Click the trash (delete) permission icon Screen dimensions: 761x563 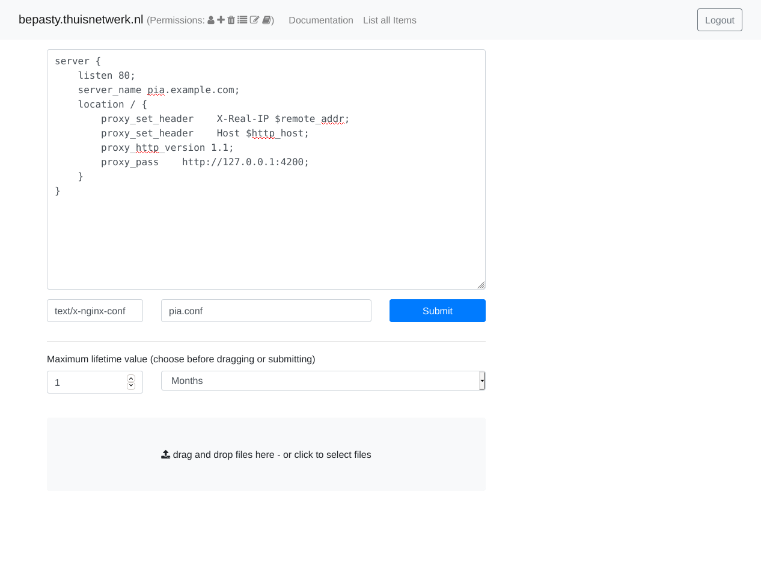(x=231, y=20)
